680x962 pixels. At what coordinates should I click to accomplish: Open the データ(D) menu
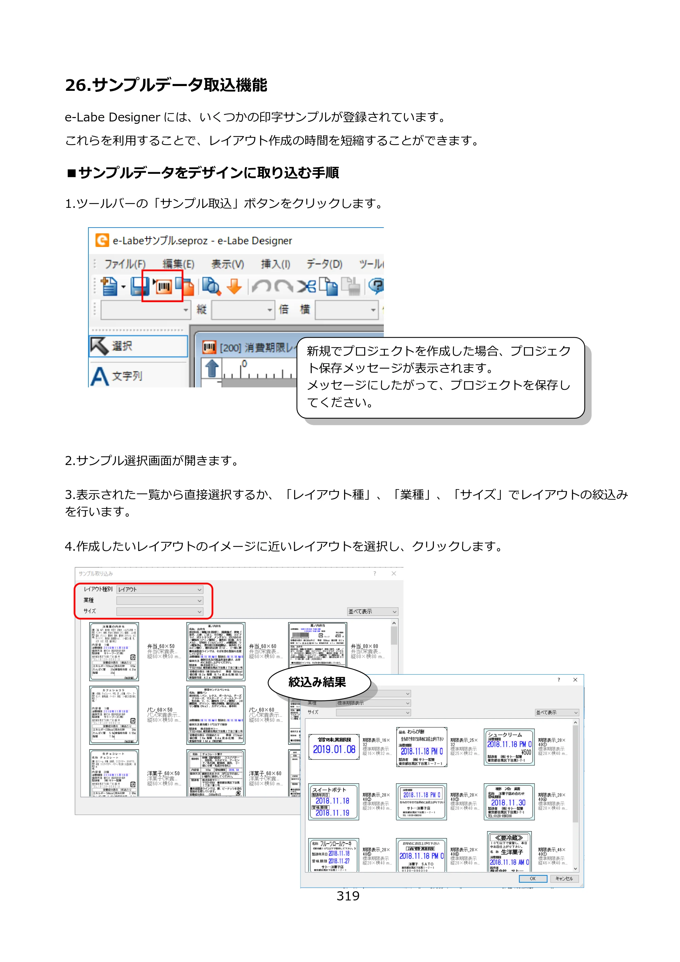click(324, 264)
